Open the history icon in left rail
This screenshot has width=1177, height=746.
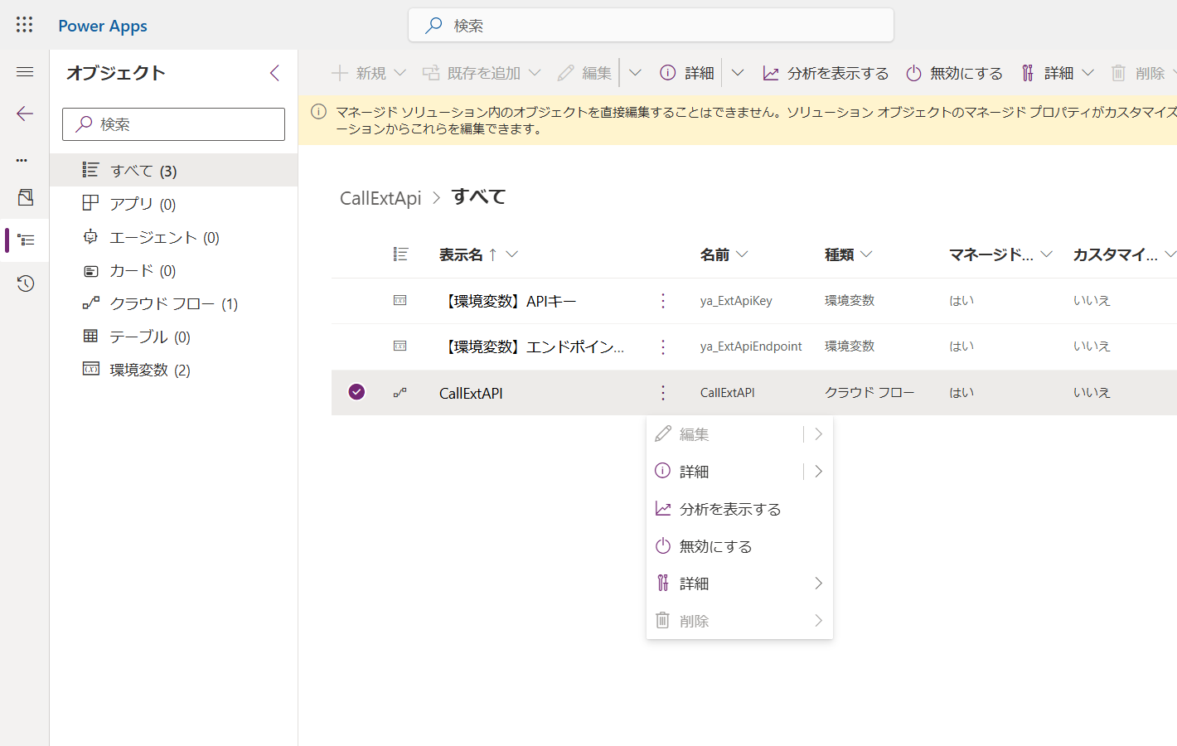[x=26, y=283]
